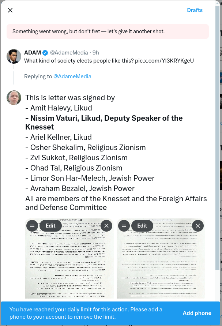The height and width of the screenshot is (326, 222).
Task: Click the 9h timestamp
Action: [95, 53]
